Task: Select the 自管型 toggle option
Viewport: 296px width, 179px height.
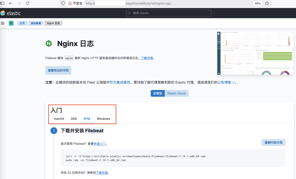Action: point(158,93)
